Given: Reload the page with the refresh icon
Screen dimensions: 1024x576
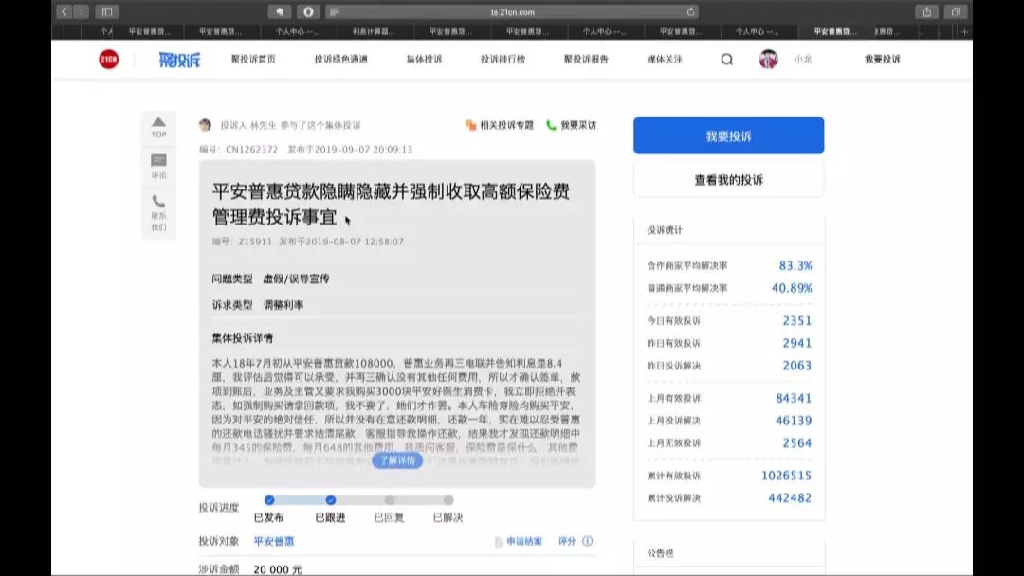Looking at the screenshot, I should [x=690, y=11].
